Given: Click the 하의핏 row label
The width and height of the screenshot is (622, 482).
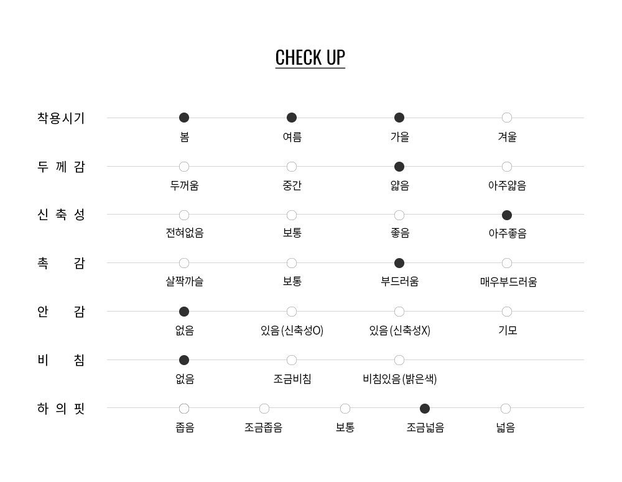Looking at the screenshot, I should tap(61, 409).
